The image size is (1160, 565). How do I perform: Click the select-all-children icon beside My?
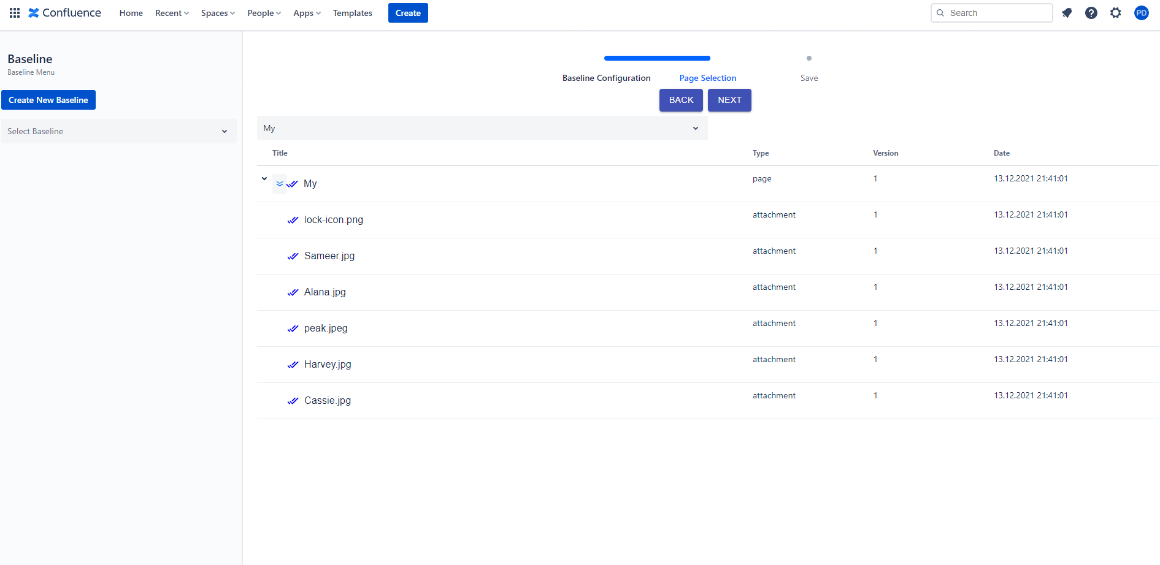pyautogui.click(x=280, y=184)
